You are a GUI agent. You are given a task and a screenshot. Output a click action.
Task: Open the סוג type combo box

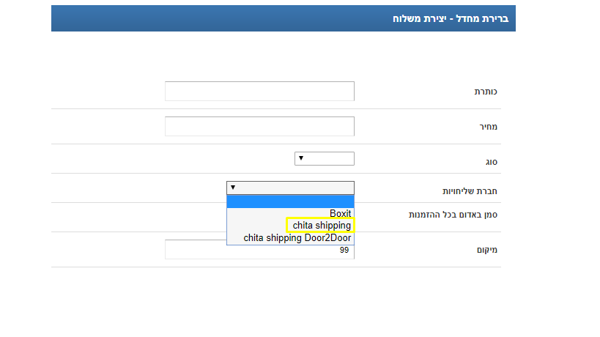click(325, 158)
